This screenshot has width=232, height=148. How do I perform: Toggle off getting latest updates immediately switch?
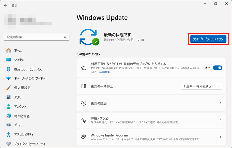217,68
